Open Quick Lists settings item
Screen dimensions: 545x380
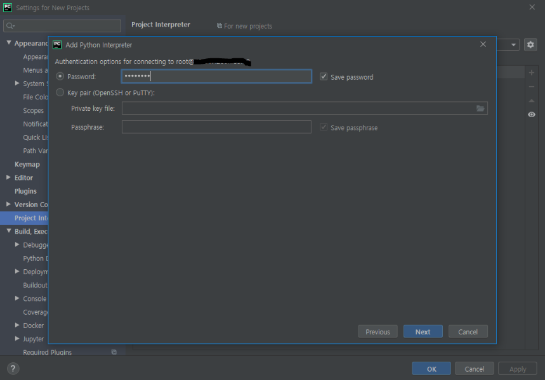36,137
